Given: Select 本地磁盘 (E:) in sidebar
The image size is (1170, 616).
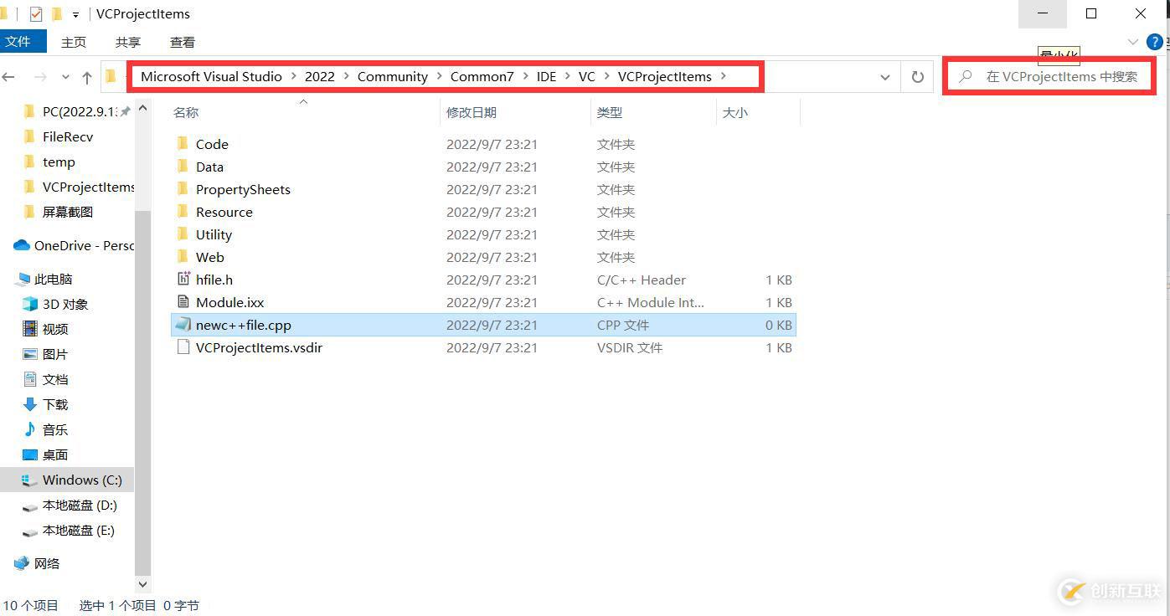Looking at the screenshot, I should pos(79,530).
